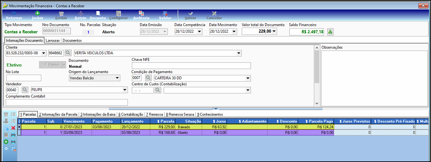
Task: Click the Observações text area
Action: pyautogui.click(x=374, y=78)
